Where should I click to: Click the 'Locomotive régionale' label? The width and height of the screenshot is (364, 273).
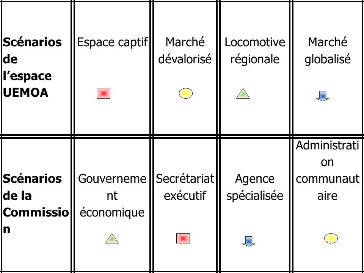(255, 50)
